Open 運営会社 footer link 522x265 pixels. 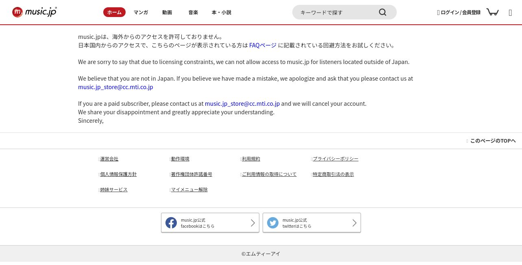[x=109, y=159]
